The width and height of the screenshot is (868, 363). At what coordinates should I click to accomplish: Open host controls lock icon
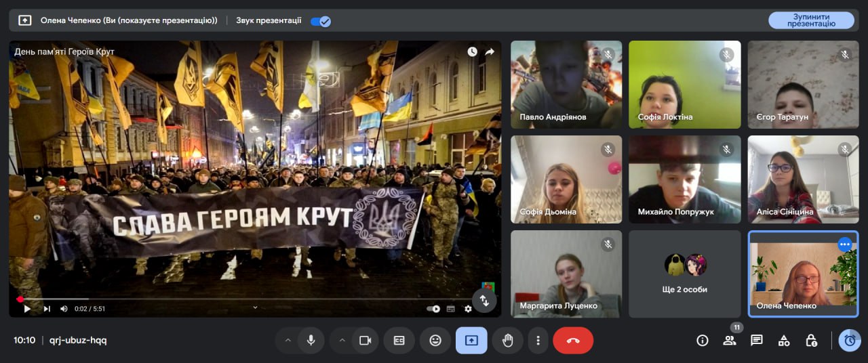coord(811,340)
